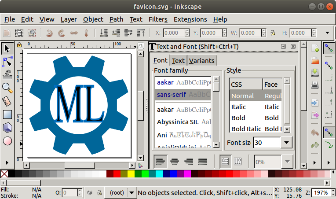Raise selection one step
Screen dimensions: 336x199
128,33
